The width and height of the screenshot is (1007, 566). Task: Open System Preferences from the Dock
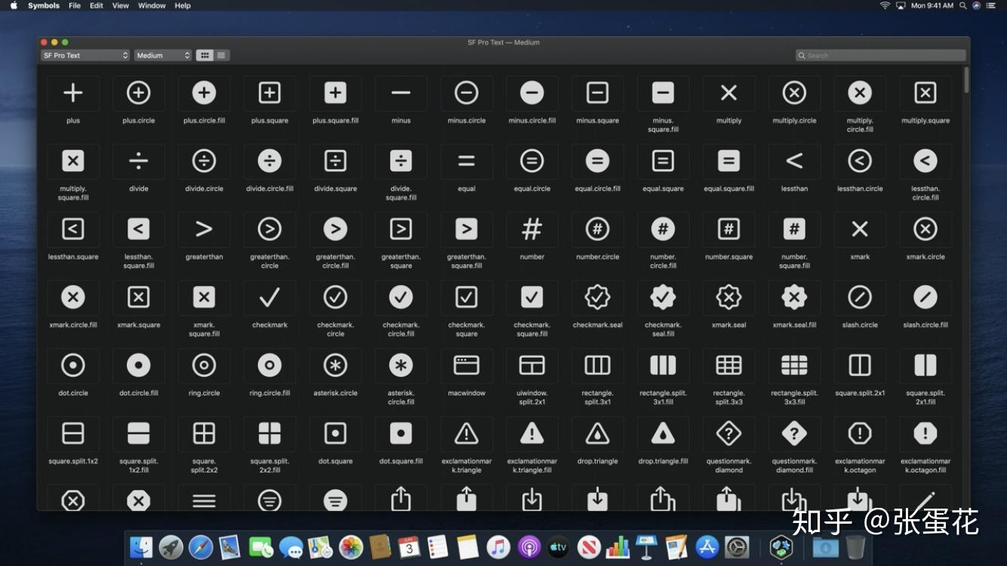click(x=737, y=547)
